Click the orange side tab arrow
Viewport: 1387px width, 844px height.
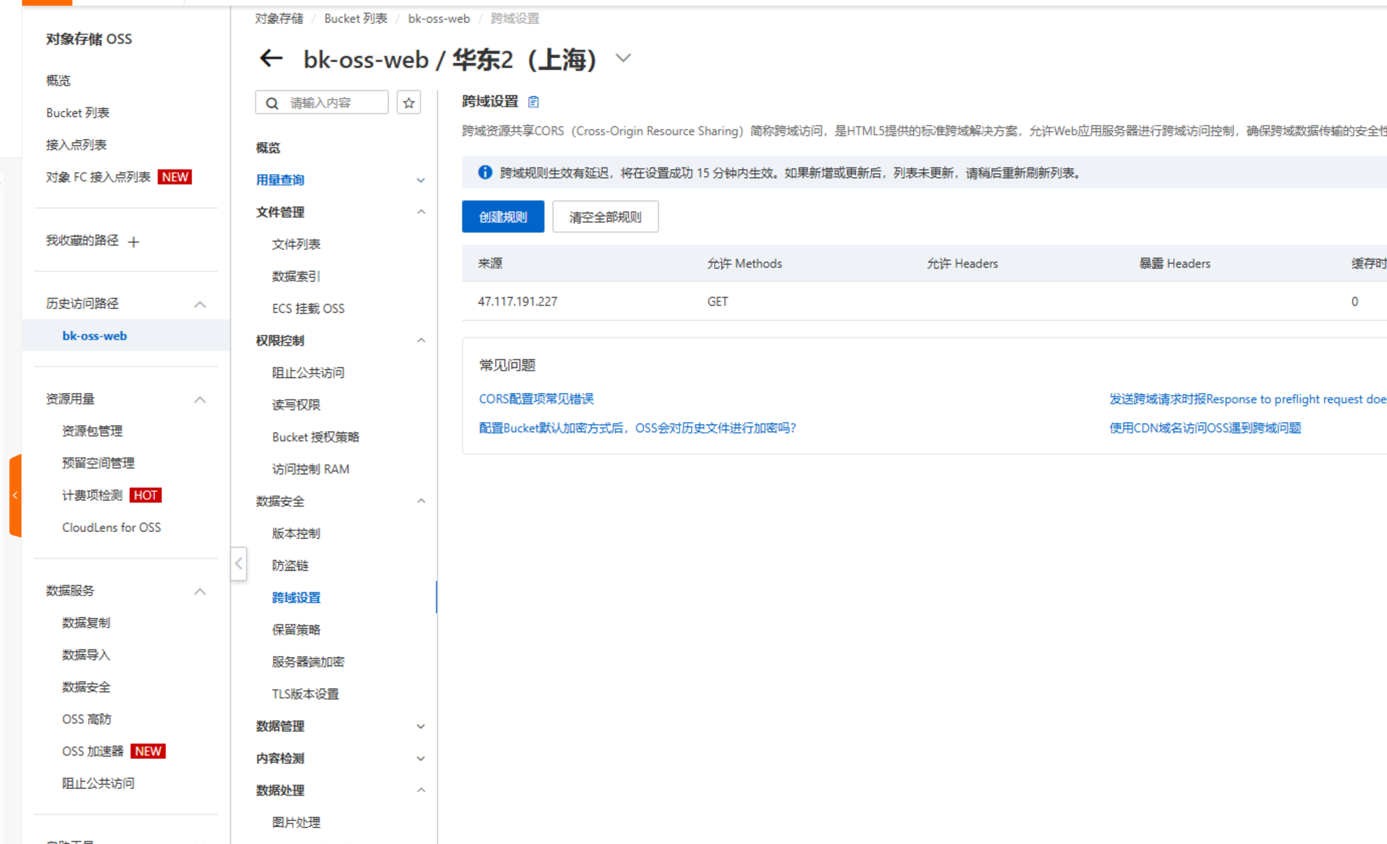point(15,495)
